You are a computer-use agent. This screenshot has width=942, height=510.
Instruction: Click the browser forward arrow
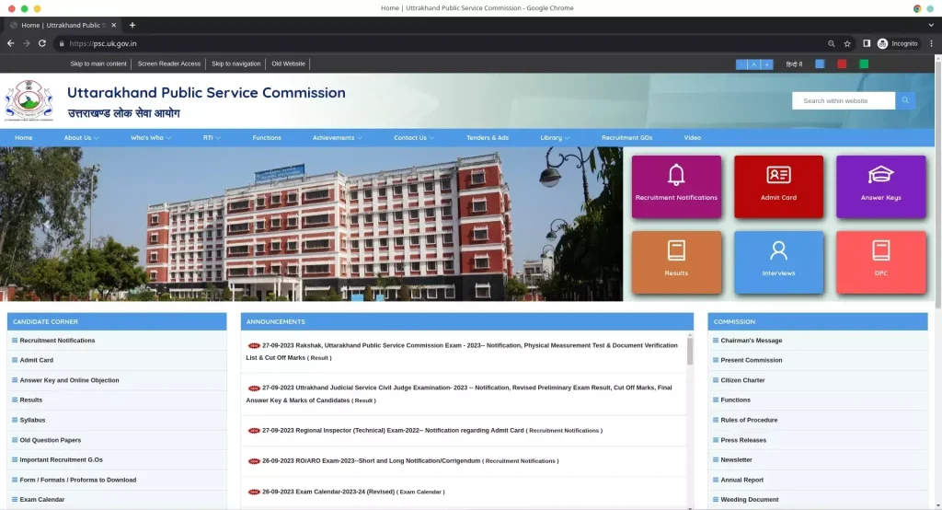(x=27, y=43)
